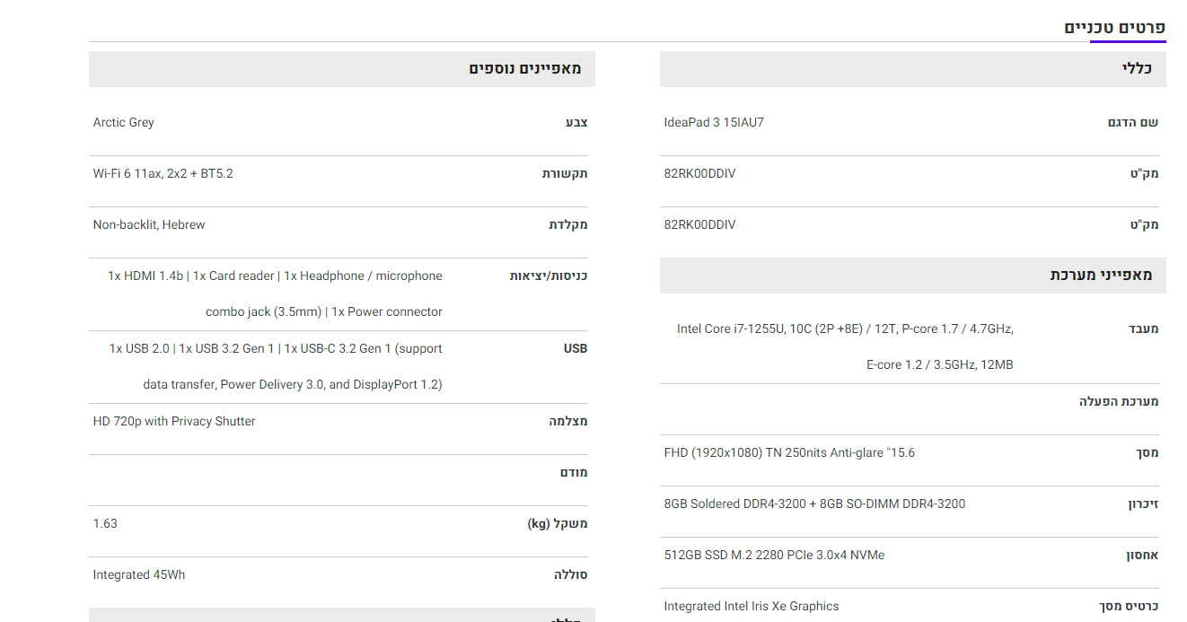Click the מערכת הפעלה label

click(x=1119, y=401)
